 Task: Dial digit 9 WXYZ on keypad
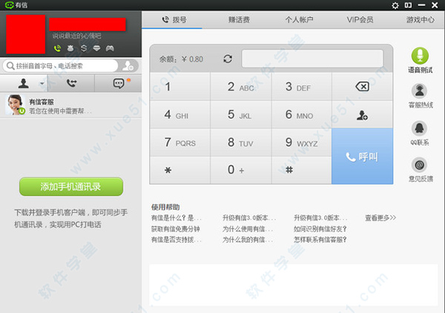302,142
